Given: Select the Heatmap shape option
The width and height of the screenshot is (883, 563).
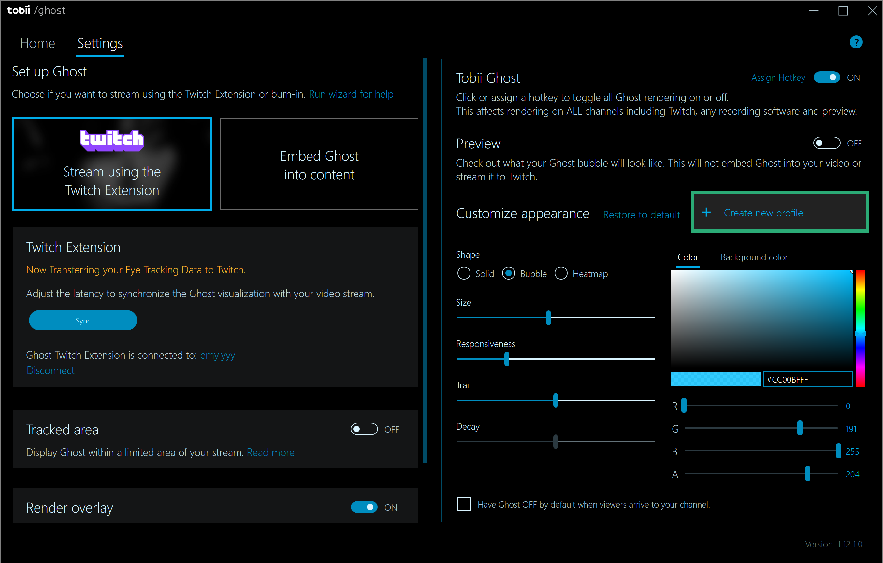Looking at the screenshot, I should click(x=561, y=273).
